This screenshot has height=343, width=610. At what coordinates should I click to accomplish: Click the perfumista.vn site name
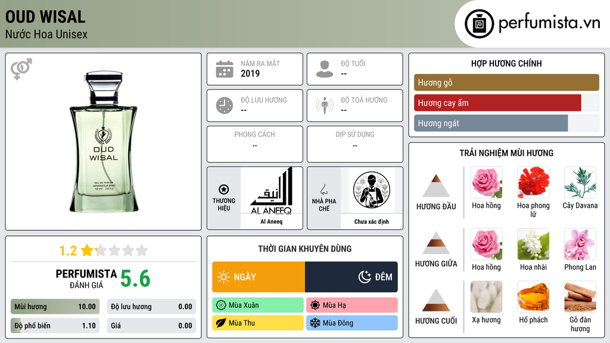coord(549,23)
